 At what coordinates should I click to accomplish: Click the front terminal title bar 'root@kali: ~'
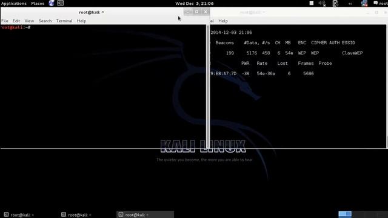92,12
